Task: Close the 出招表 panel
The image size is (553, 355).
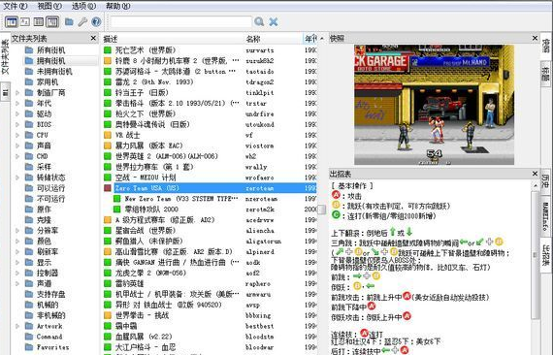Action: (x=535, y=174)
